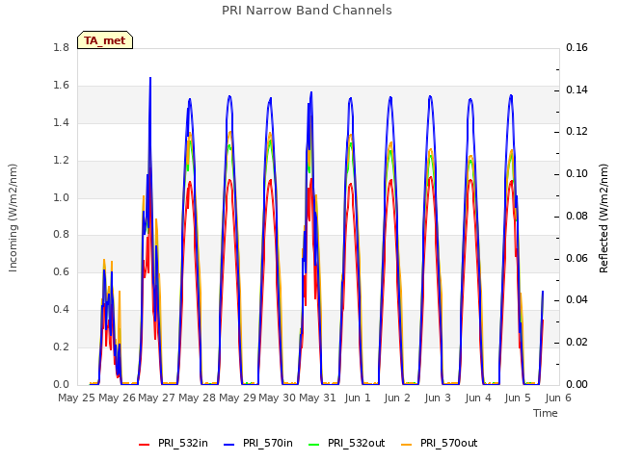
Task: Click the 0.10 right axis value
Action: coord(577,173)
